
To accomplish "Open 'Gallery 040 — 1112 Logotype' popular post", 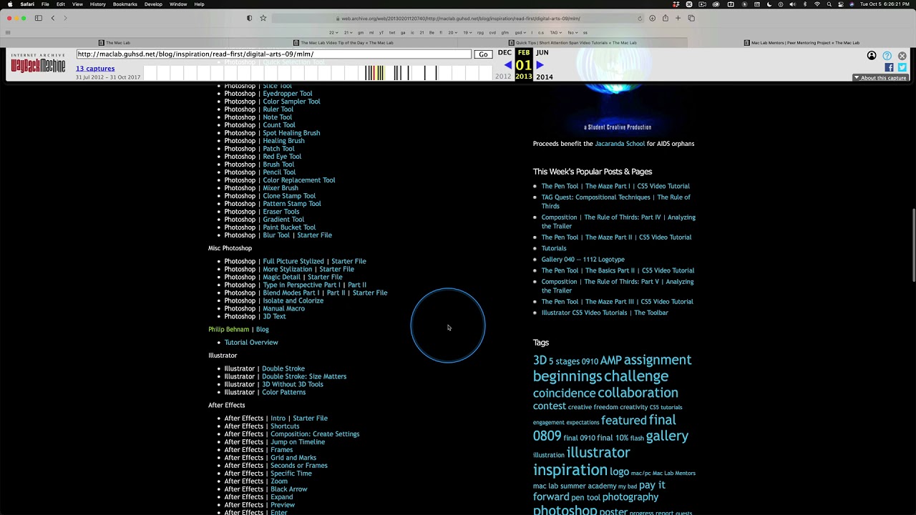I will point(583,259).
